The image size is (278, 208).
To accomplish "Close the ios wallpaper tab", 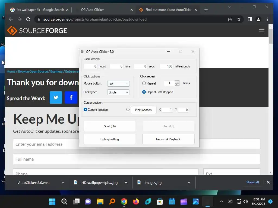I will (67, 10).
